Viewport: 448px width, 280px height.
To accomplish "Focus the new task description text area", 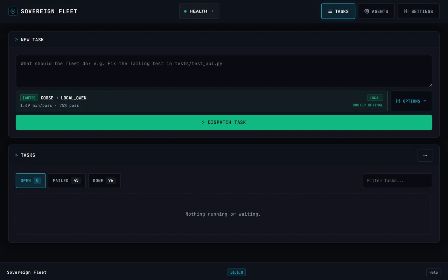I will coord(224,71).
